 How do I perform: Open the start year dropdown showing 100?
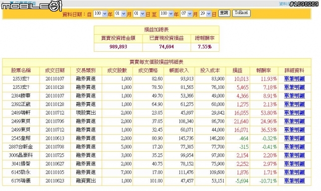[x=100, y=14]
